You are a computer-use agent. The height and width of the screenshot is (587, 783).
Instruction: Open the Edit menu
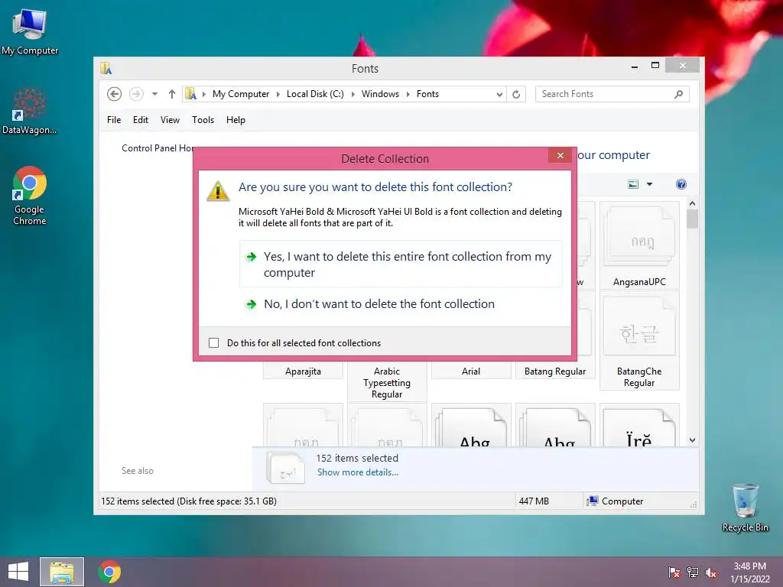click(x=141, y=120)
